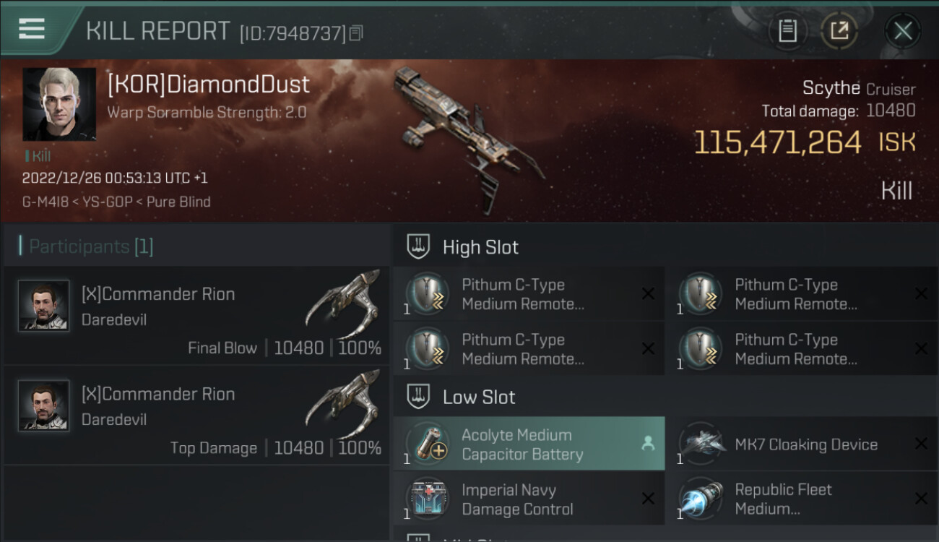This screenshot has height=542, width=939.
Task: Click the X beside MK7 Cloaking Device
Action: (921, 444)
